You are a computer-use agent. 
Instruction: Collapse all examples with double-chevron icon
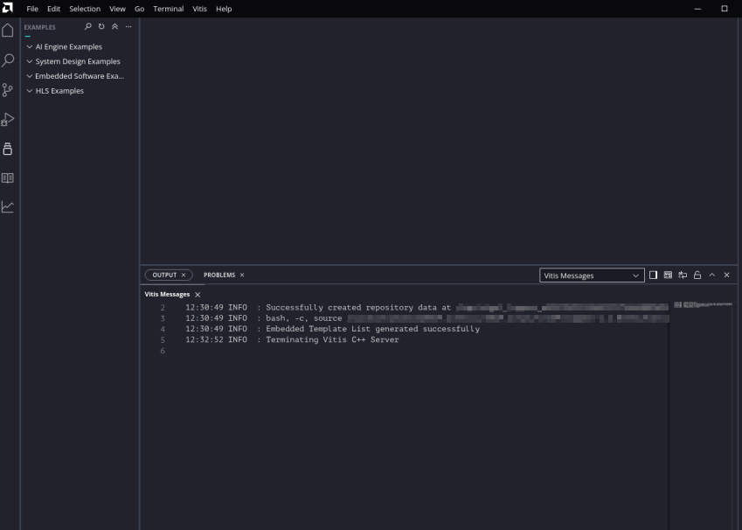tap(114, 27)
